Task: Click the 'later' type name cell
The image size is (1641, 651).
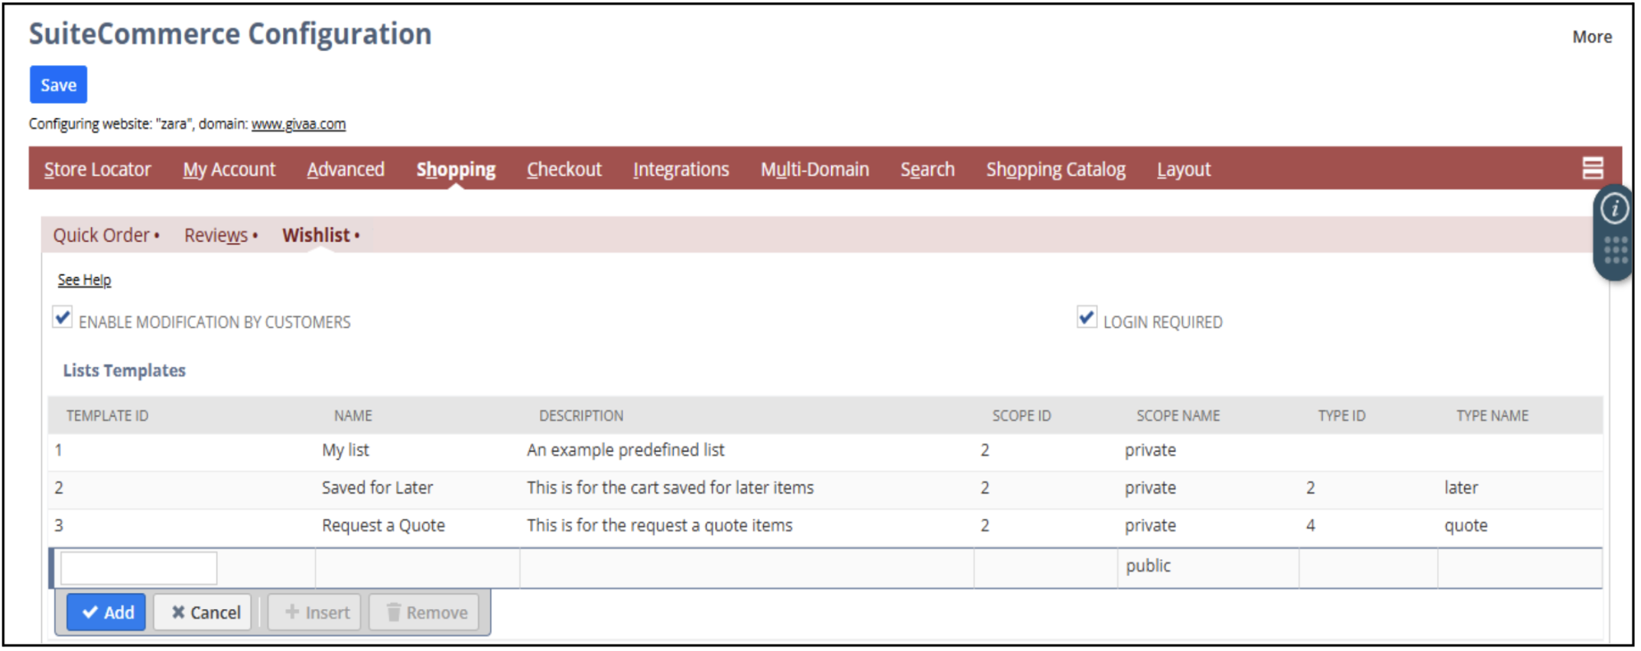Action: [x=1461, y=488]
